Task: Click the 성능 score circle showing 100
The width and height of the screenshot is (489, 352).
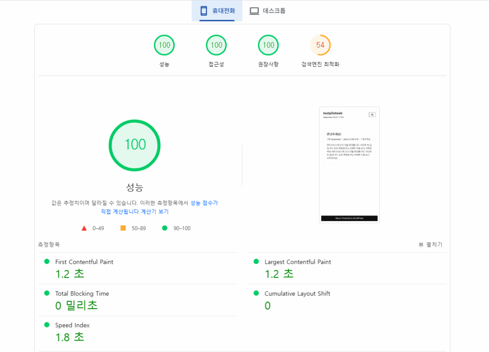Action: coord(164,45)
